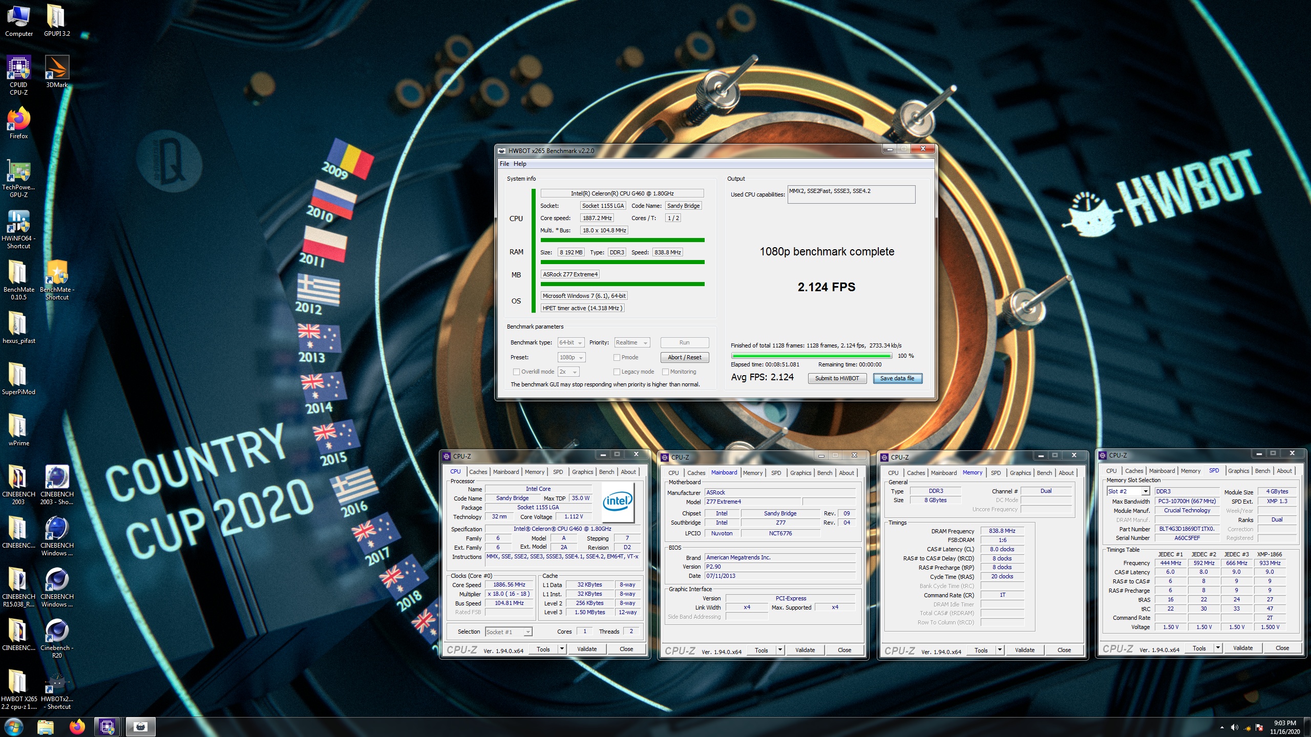The image size is (1311, 737).
Task: Show hidden tray icons arrow
Action: [x=1222, y=727]
